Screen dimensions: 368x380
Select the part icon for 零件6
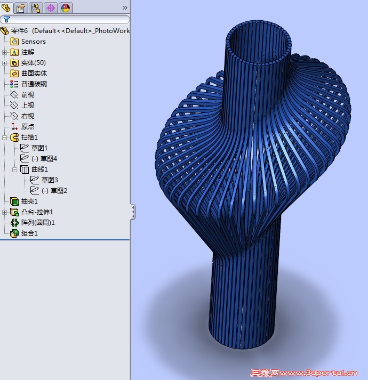pyautogui.click(x=5, y=31)
